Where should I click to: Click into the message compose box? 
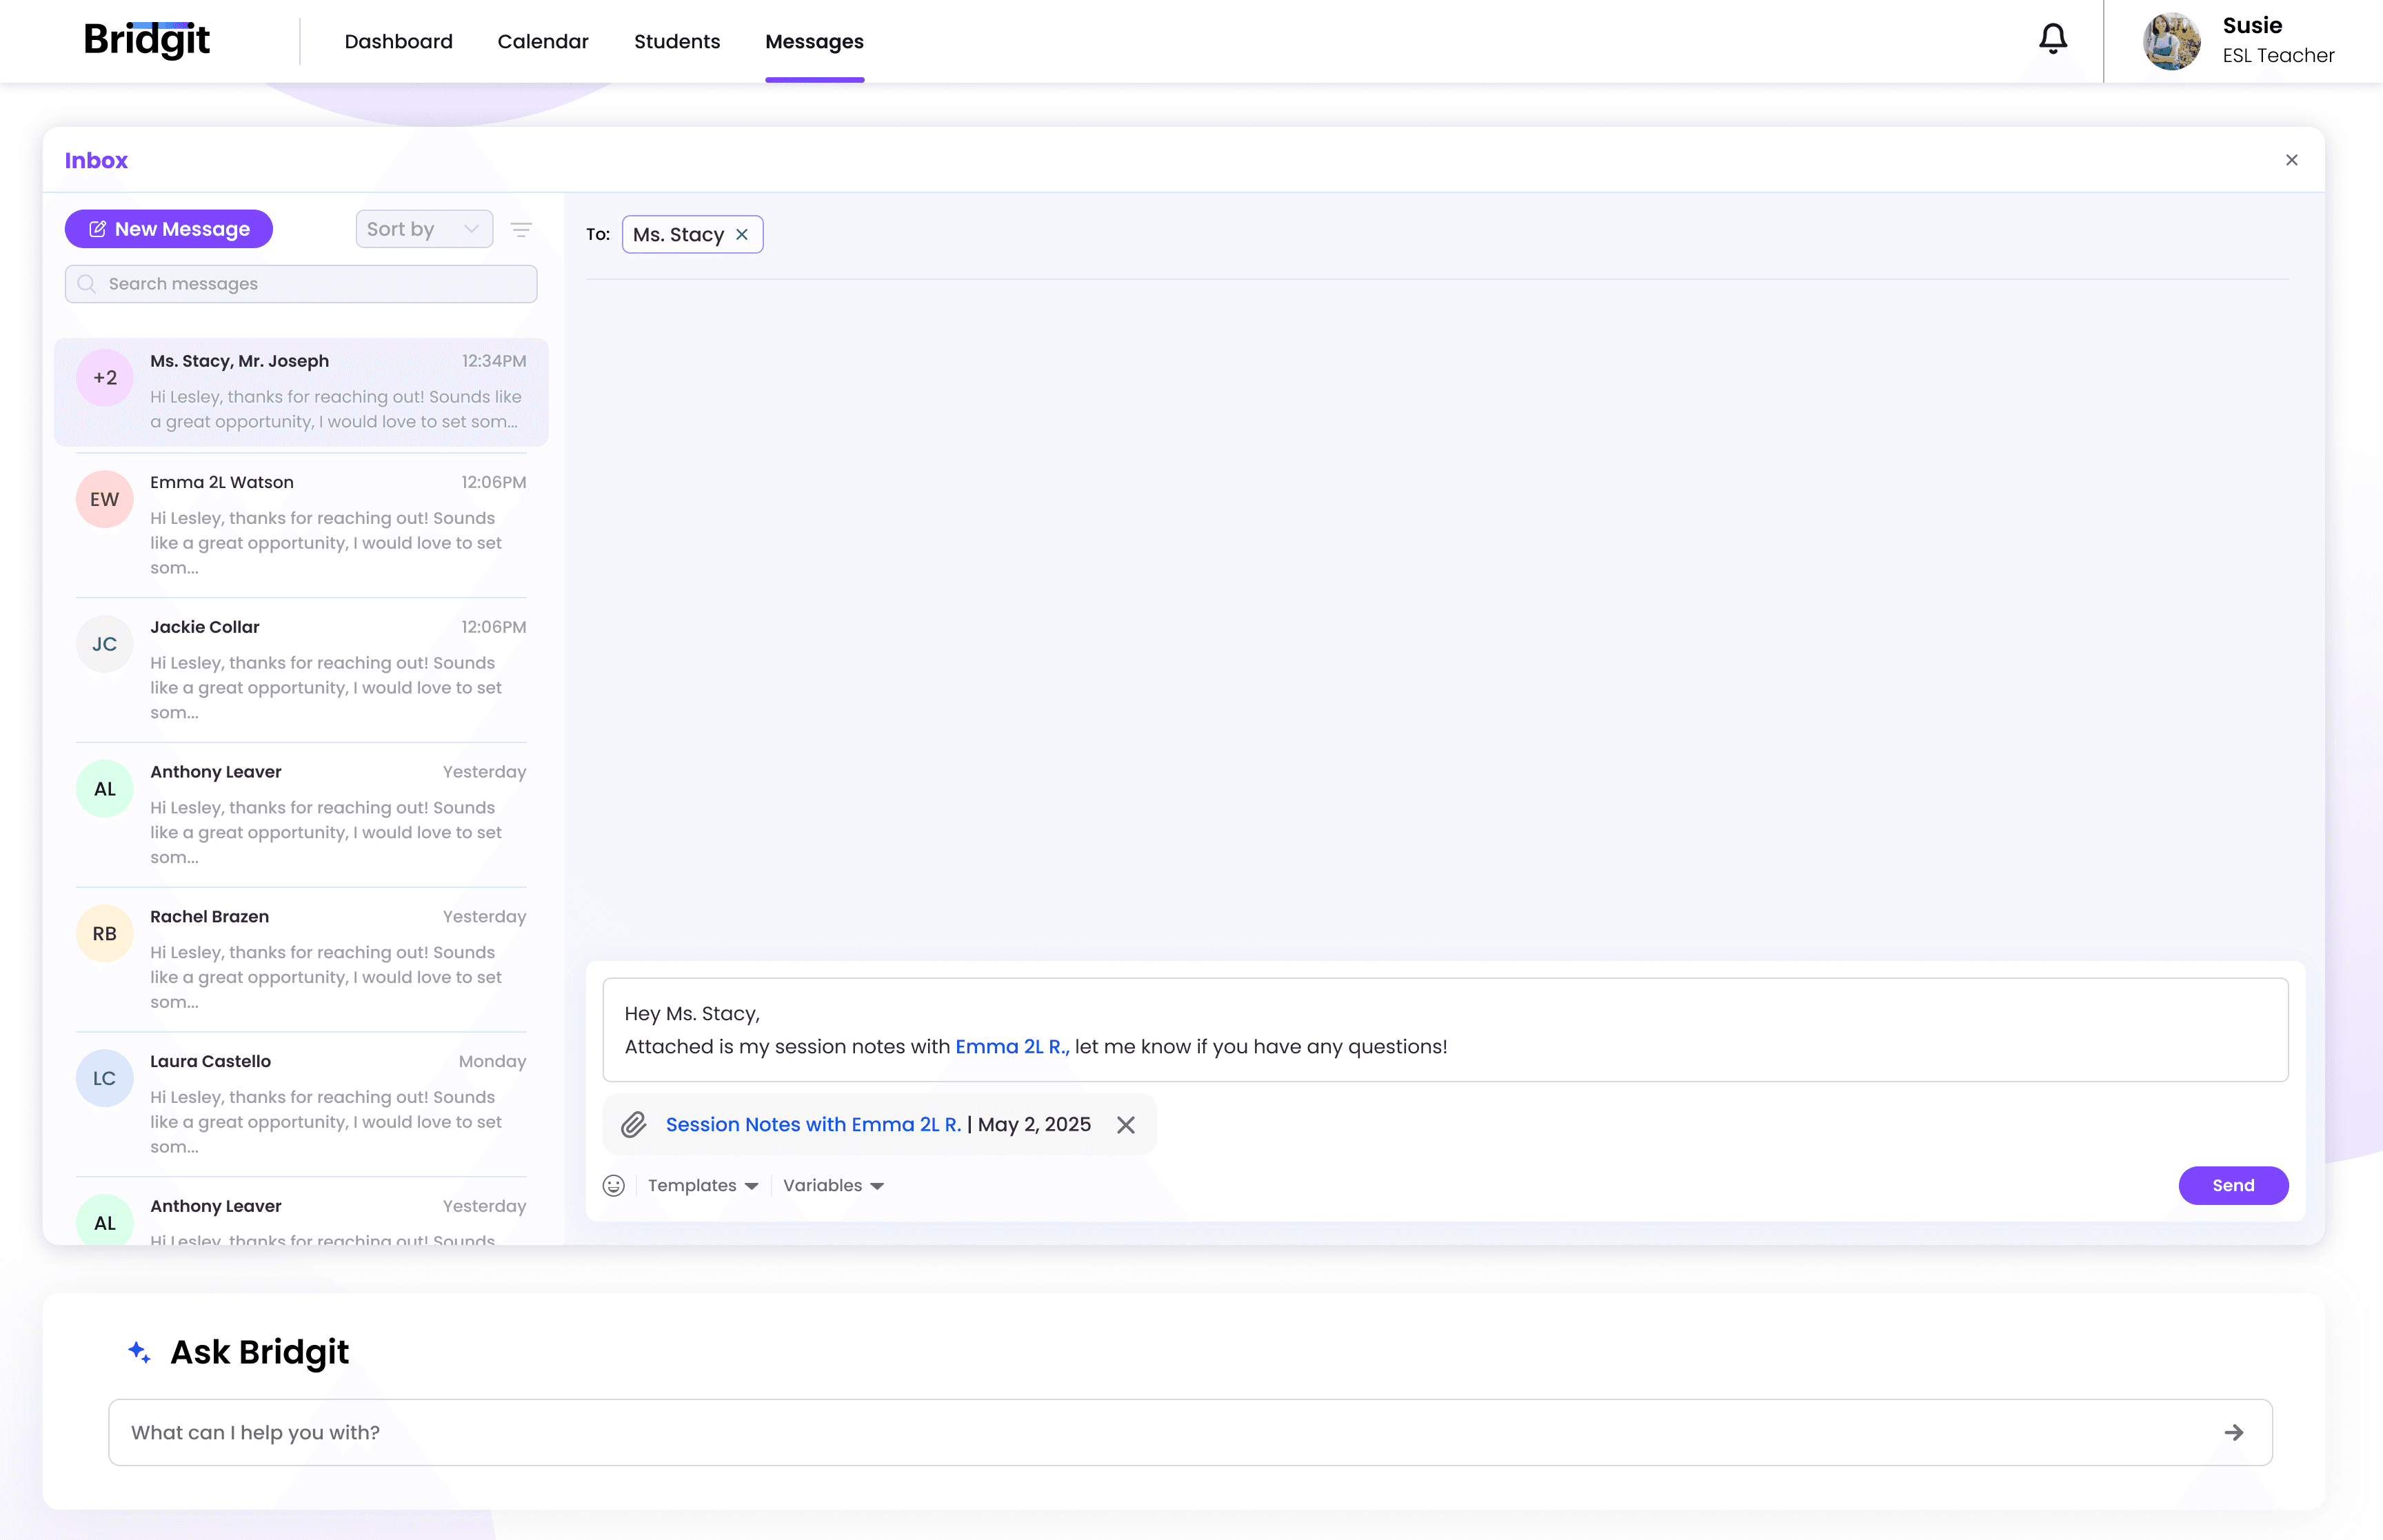(x=1445, y=1030)
